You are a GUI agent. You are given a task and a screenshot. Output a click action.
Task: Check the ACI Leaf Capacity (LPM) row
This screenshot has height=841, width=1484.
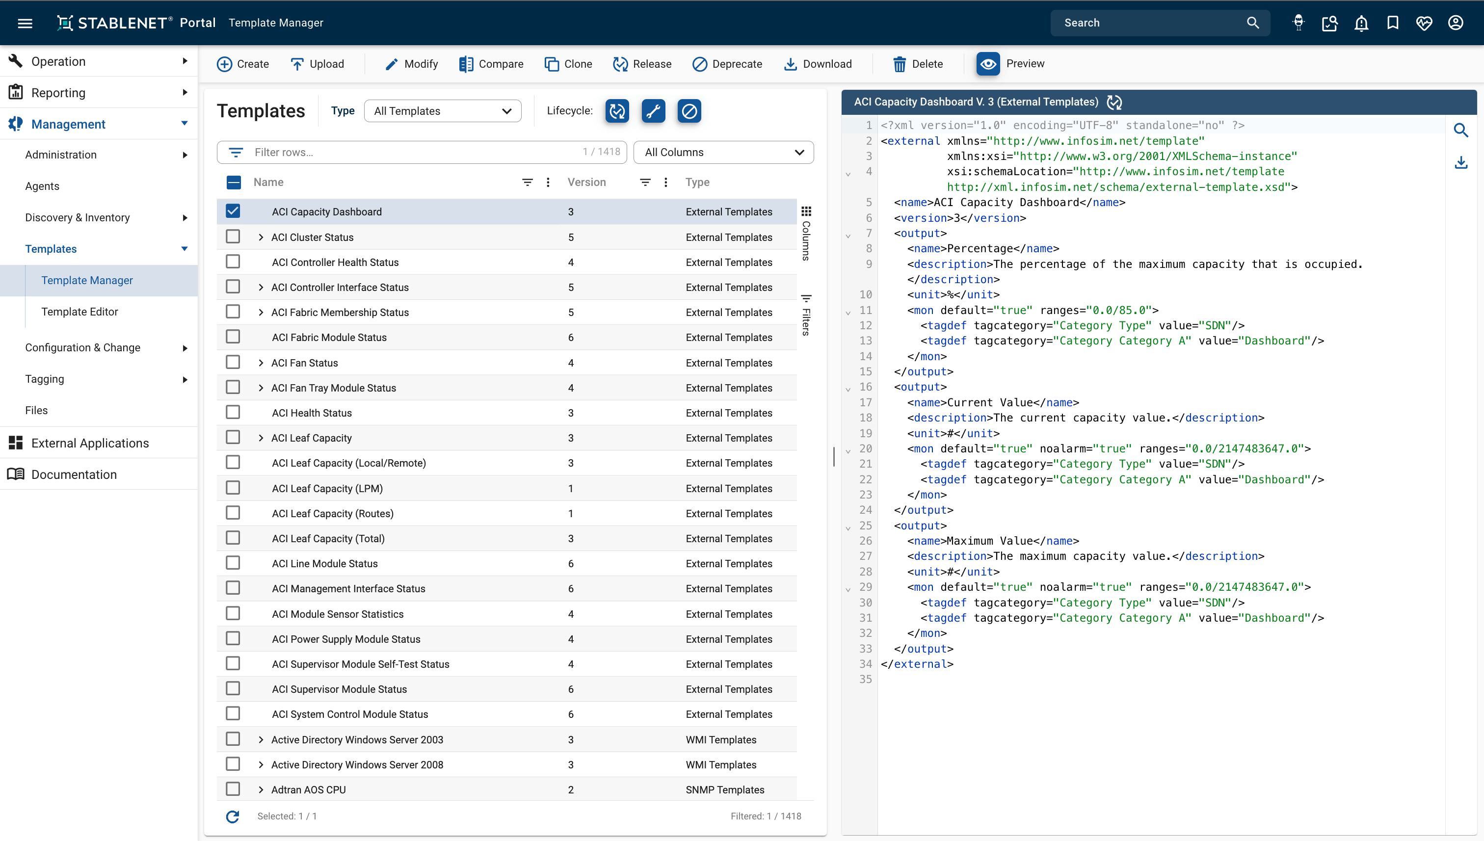click(x=233, y=488)
